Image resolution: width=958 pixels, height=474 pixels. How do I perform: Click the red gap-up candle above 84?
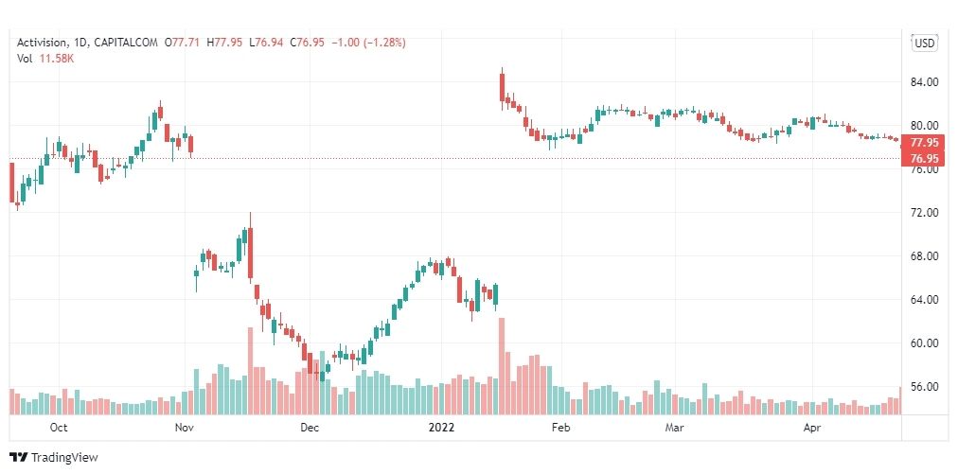(502, 87)
